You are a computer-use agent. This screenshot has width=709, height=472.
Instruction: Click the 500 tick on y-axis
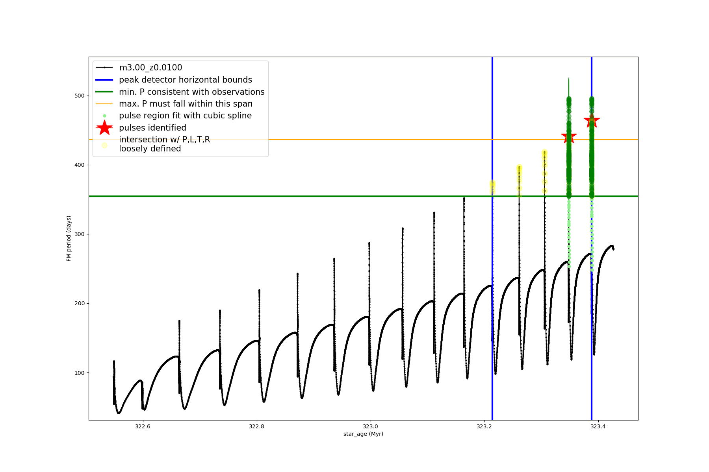(x=80, y=96)
